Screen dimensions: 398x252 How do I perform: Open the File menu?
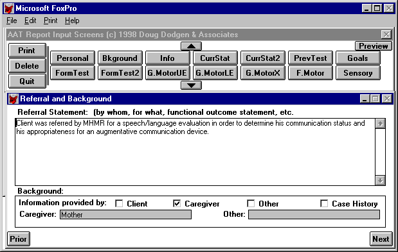point(12,21)
